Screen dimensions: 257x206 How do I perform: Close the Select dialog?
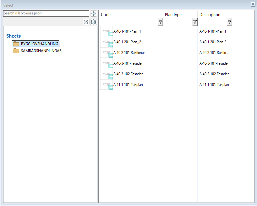253,4
